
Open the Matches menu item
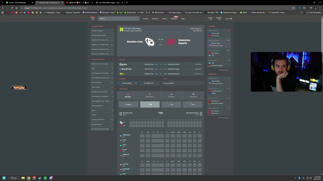tap(155, 19)
